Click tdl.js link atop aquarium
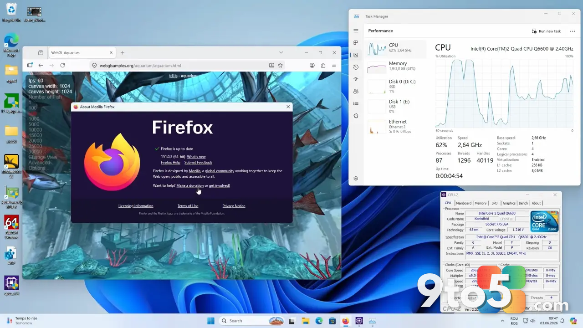The image size is (583, 328). pos(173,76)
